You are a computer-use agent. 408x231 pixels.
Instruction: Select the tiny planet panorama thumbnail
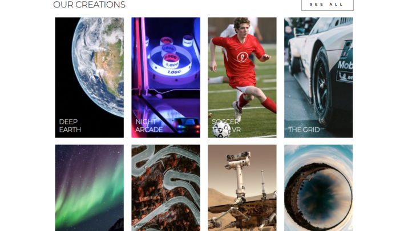coord(318,188)
